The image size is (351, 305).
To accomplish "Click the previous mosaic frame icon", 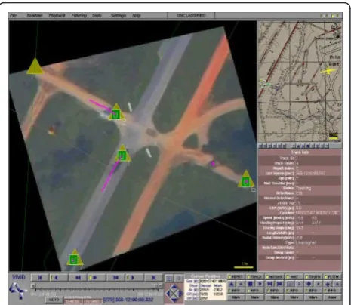I will pos(269,284).
